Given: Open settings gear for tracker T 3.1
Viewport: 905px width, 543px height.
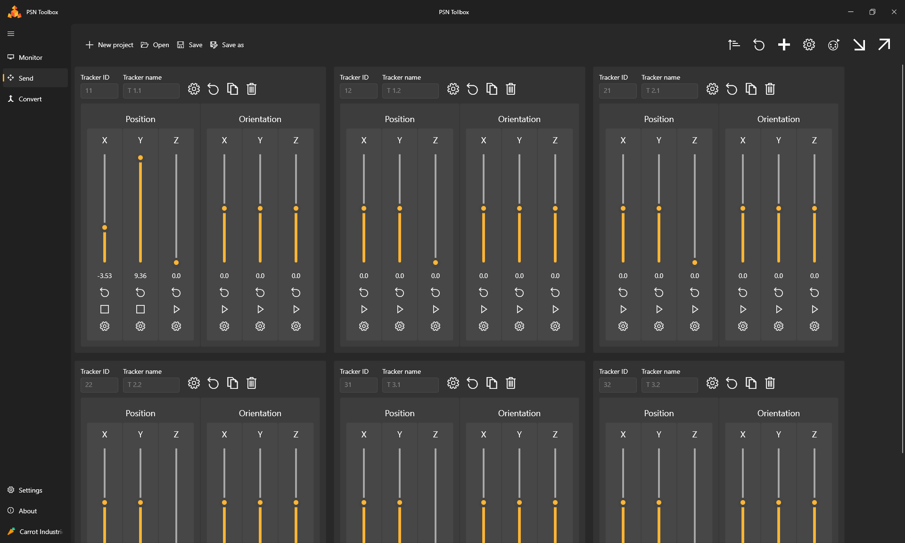Looking at the screenshot, I should (x=453, y=383).
